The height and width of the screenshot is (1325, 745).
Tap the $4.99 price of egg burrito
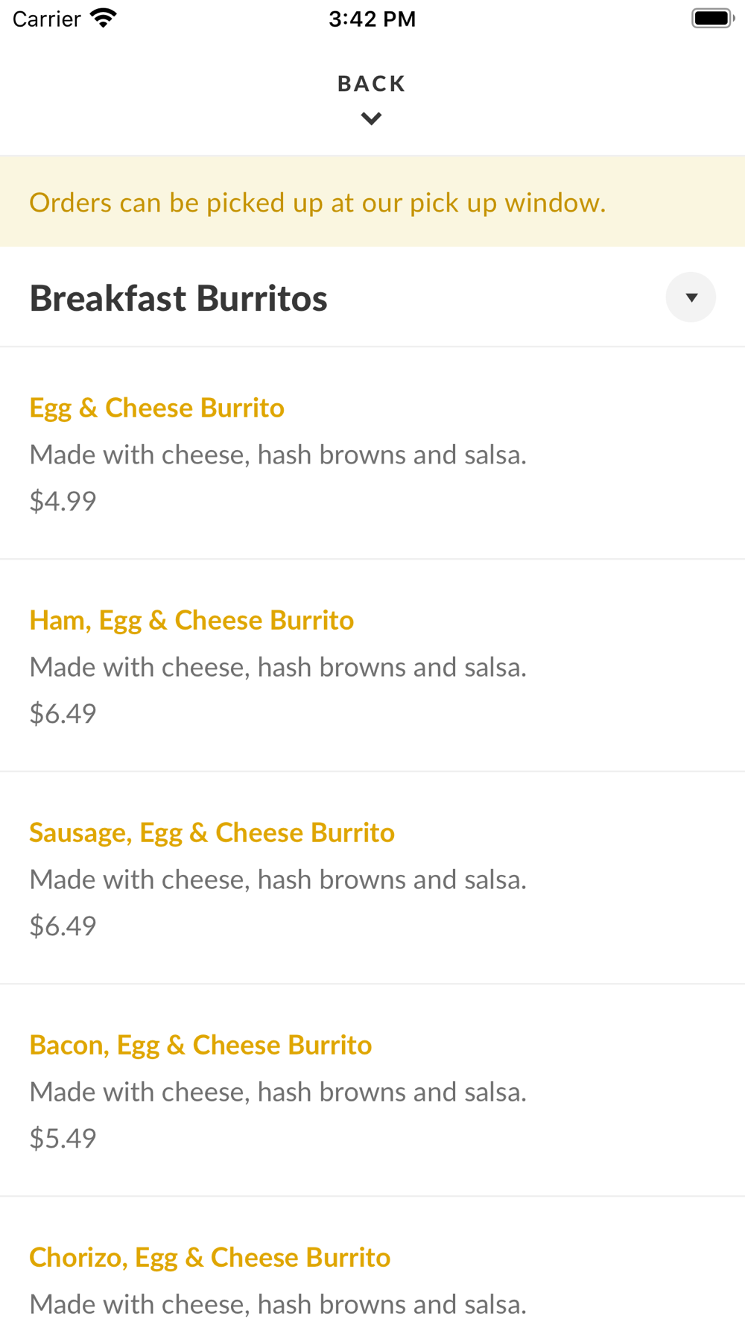click(63, 501)
